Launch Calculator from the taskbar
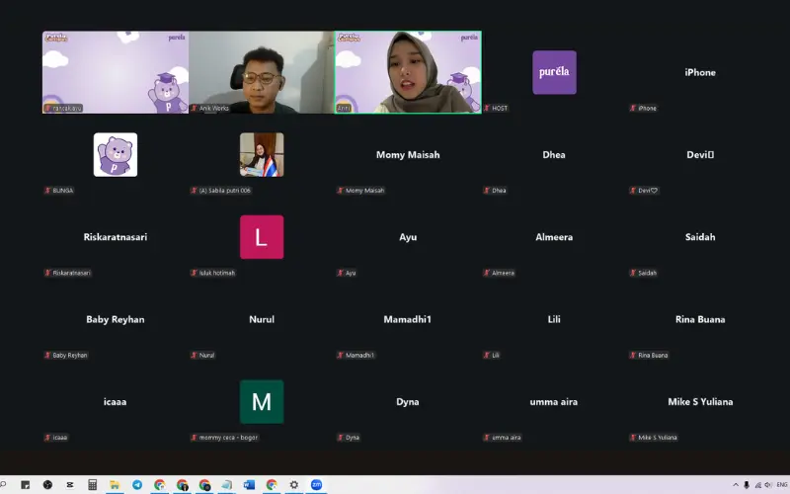Image resolution: width=790 pixels, height=494 pixels. [92, 485]
